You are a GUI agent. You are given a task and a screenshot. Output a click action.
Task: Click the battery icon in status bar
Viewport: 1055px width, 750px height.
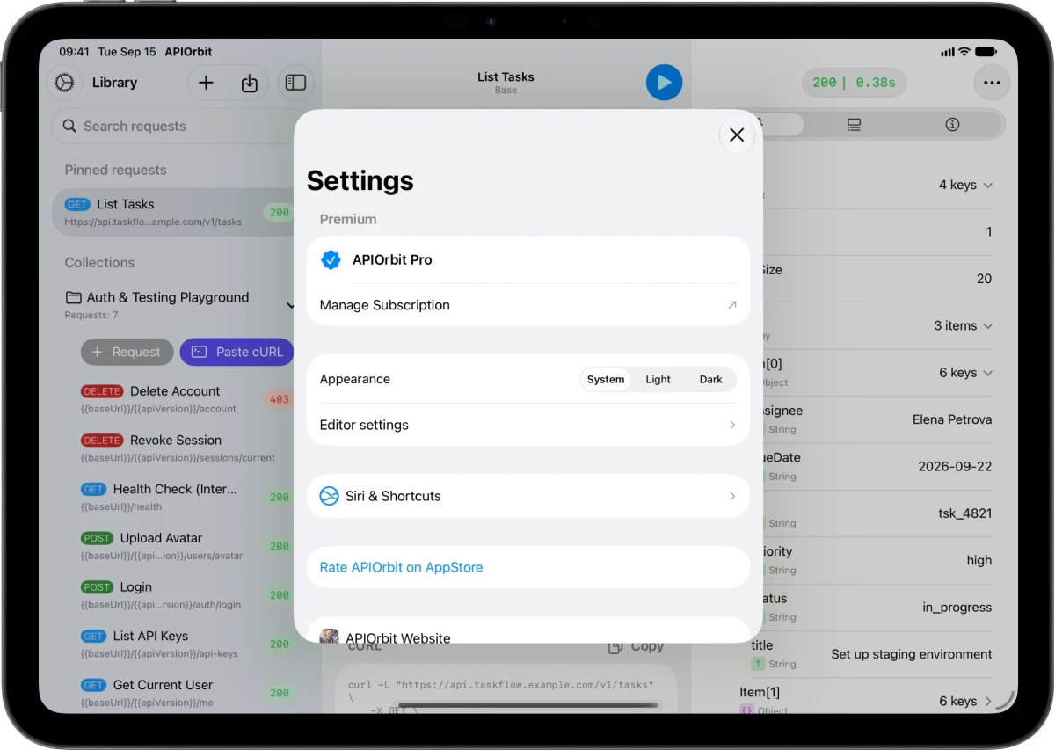986,52
